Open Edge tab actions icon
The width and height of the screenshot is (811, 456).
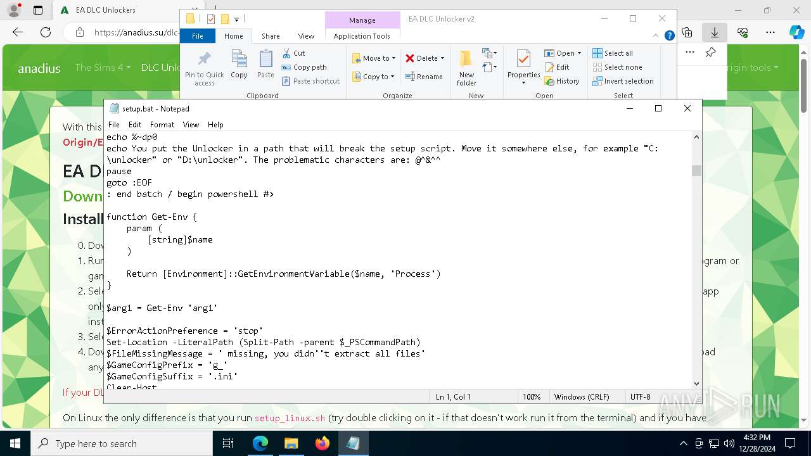[38, 10]
